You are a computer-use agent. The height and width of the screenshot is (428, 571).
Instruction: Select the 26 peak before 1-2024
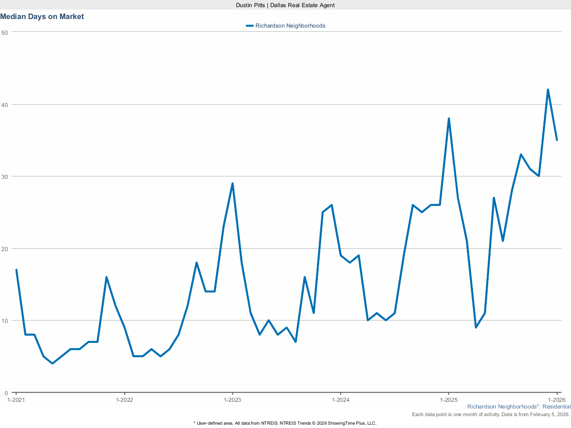click(331, 205)
